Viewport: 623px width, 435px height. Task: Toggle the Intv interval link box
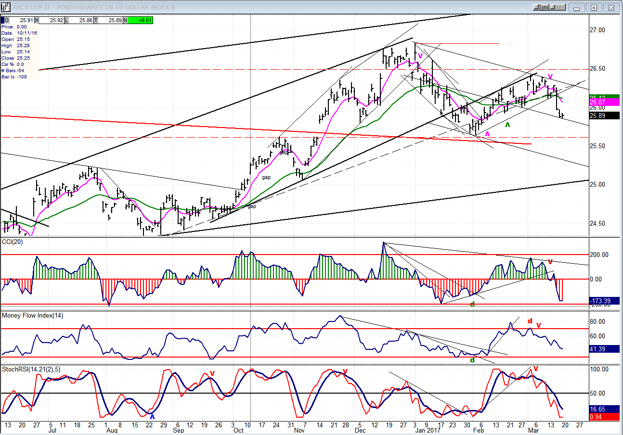click(558, 7)
